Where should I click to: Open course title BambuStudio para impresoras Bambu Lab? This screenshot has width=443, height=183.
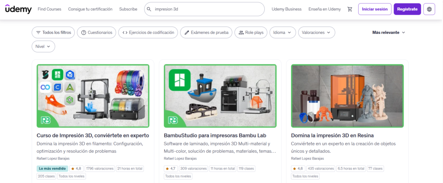pos(215,135)
